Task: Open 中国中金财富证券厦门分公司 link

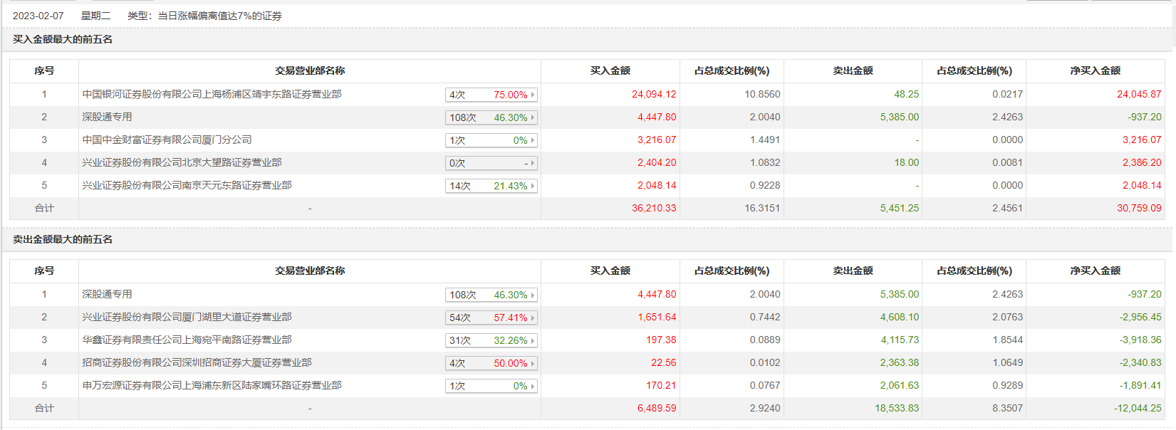Action: (167, 140)
